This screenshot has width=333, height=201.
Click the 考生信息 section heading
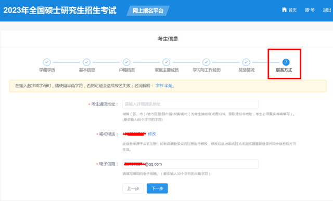pyautogui.click(x=168, y=39)
